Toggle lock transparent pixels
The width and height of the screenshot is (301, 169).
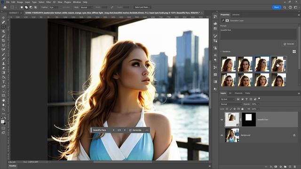(x=227, y=109)
